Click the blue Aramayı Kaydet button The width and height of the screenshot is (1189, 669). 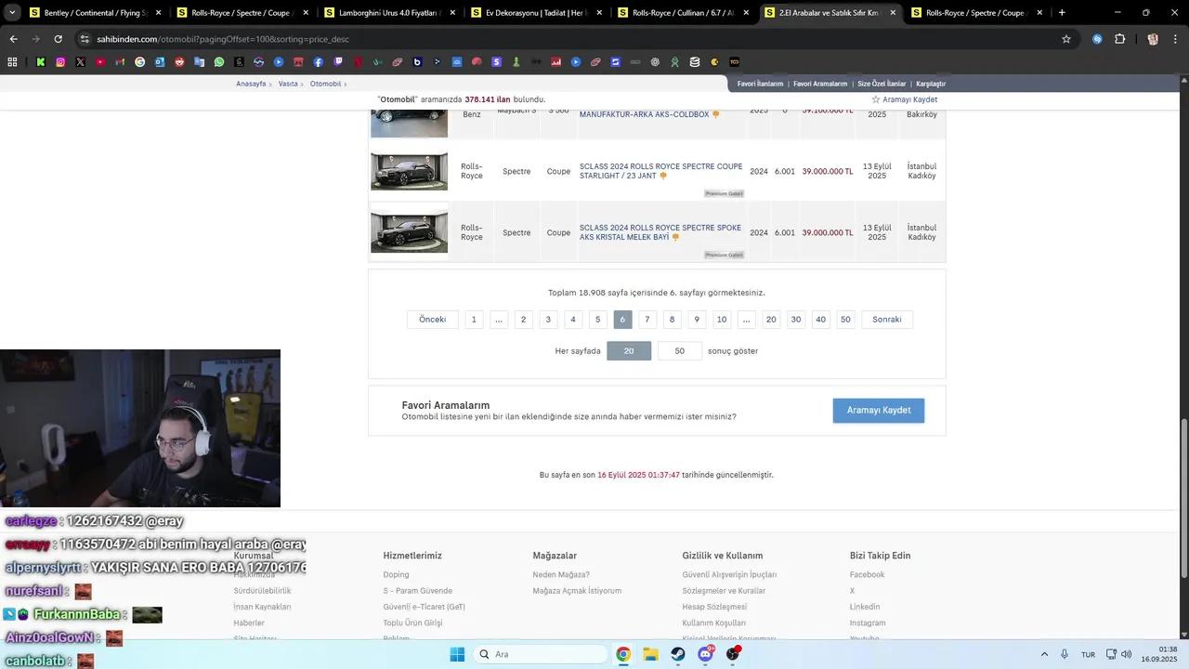(879, 411)
